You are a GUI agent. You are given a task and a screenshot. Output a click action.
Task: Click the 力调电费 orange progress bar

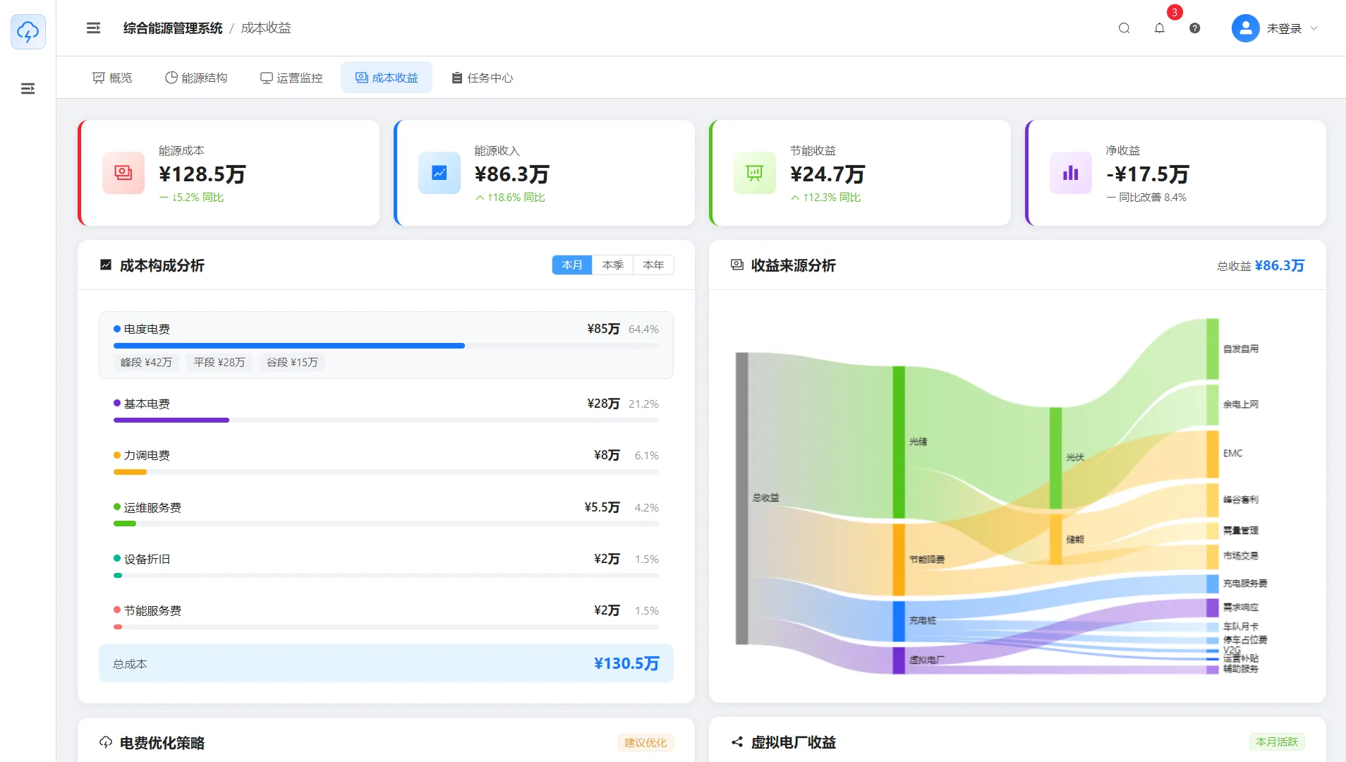point(130,472)
